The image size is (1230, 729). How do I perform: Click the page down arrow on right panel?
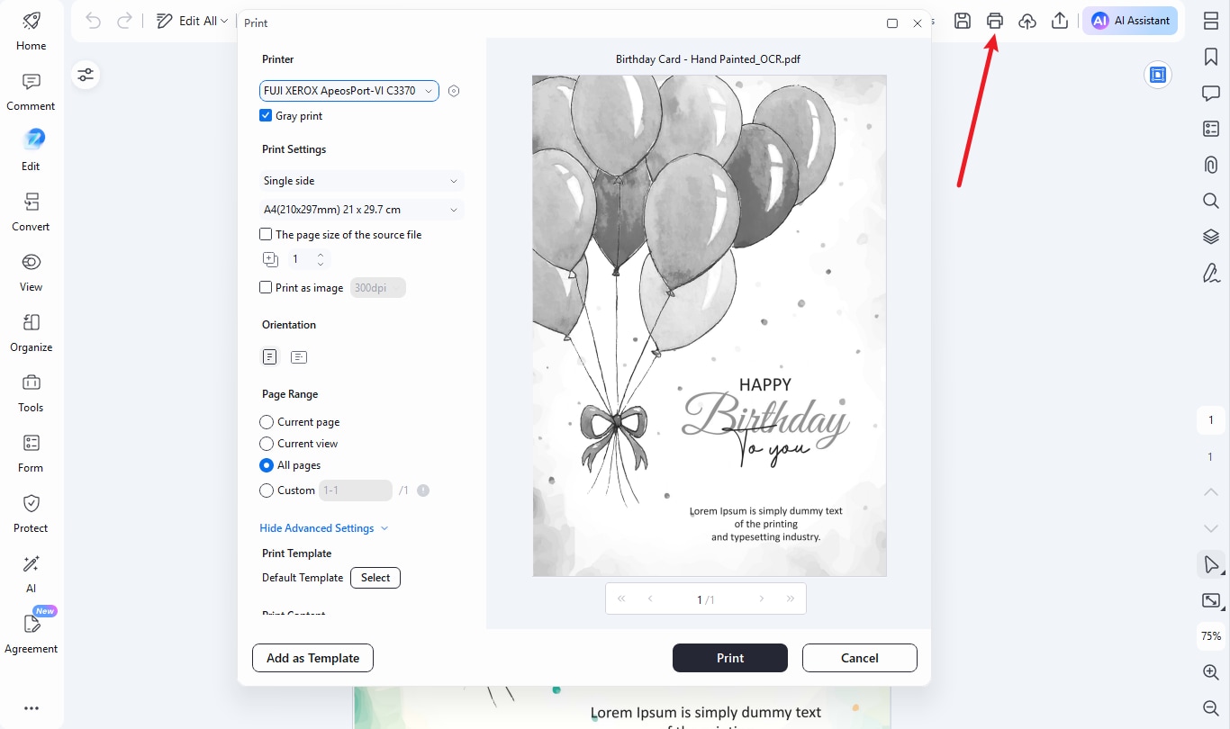click(1211, 528)
